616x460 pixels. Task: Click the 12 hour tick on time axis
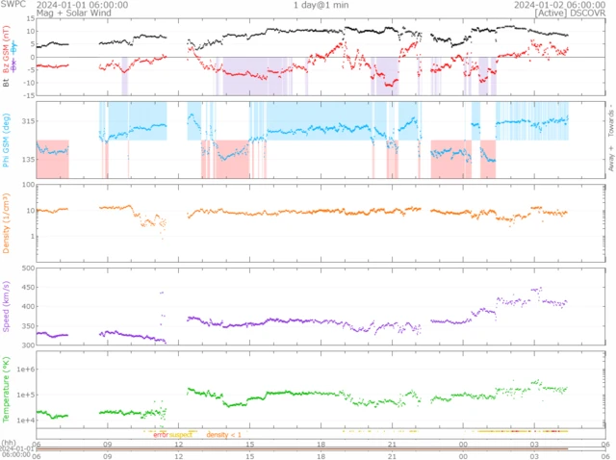coord(179,444)
